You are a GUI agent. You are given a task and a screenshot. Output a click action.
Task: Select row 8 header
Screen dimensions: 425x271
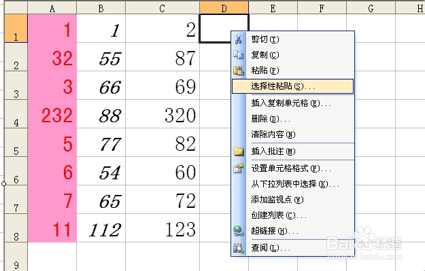16,228
